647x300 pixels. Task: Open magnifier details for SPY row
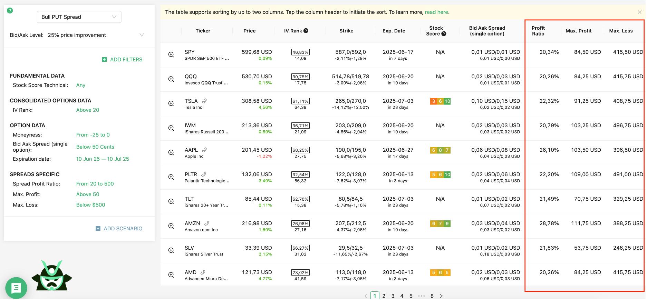click(x=171, y=55)
